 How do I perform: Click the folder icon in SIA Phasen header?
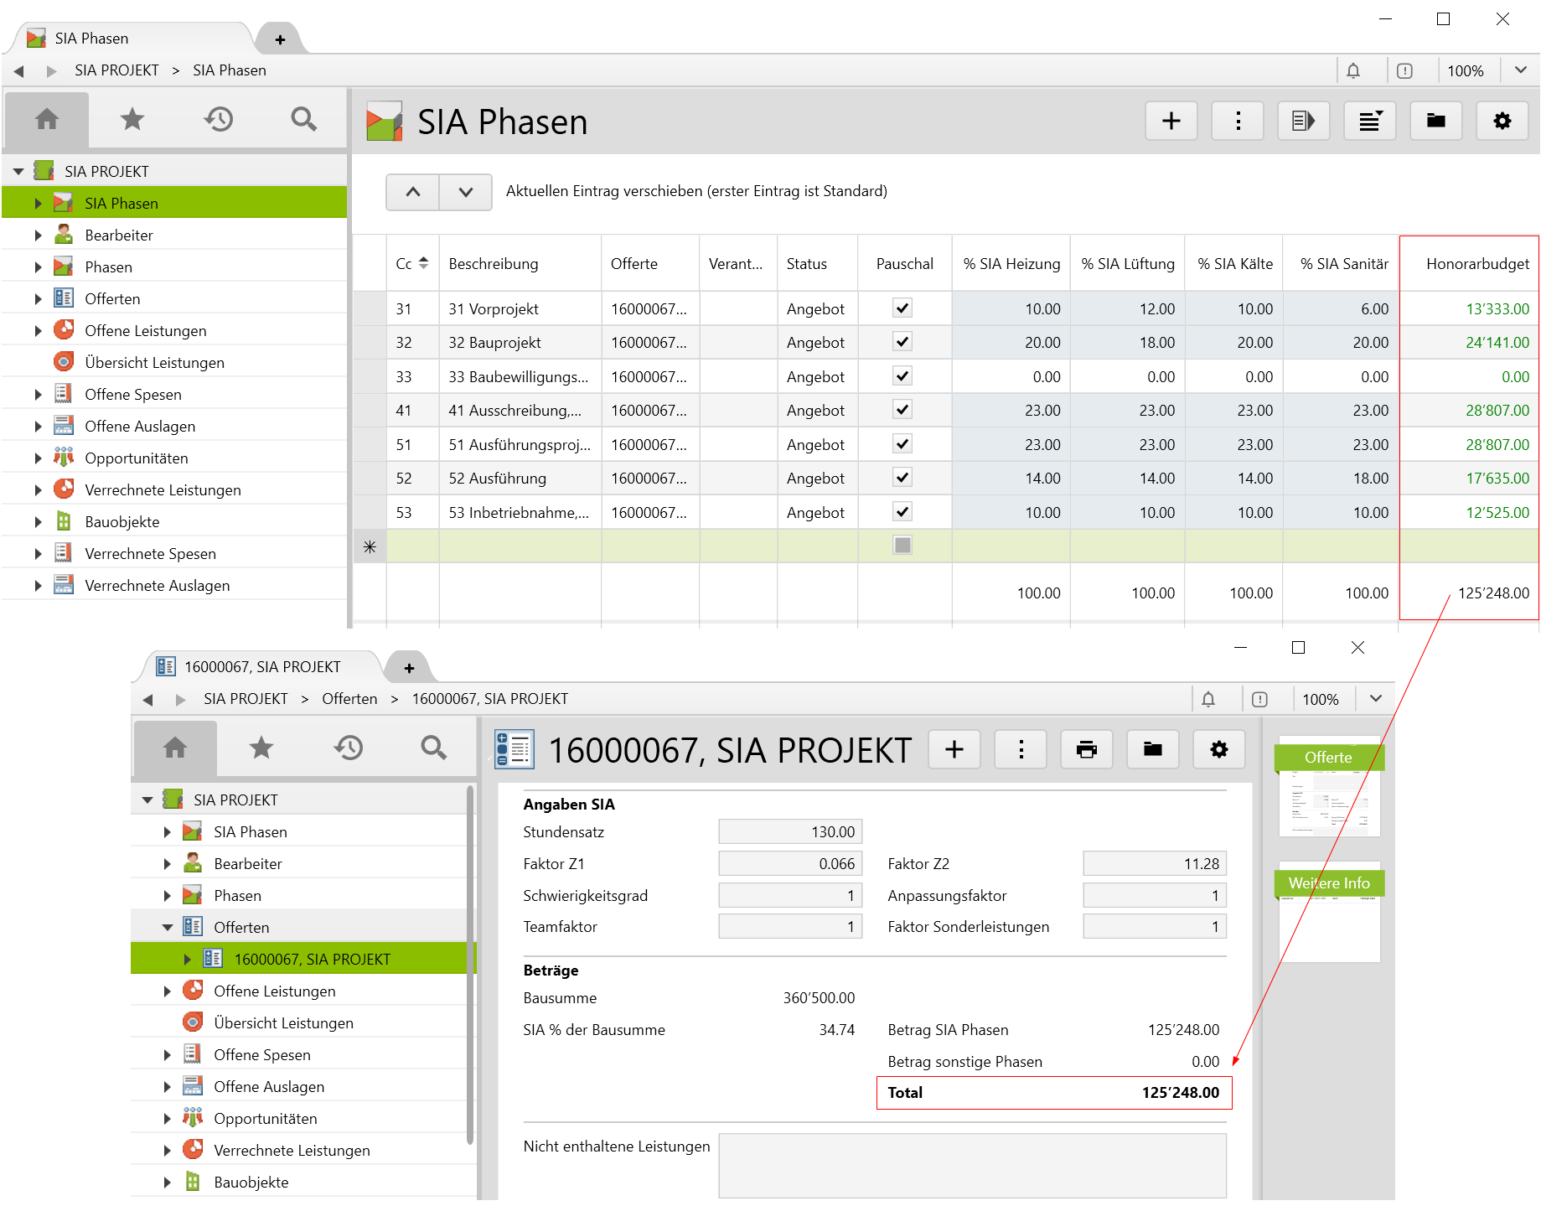tap(1435, 122)
